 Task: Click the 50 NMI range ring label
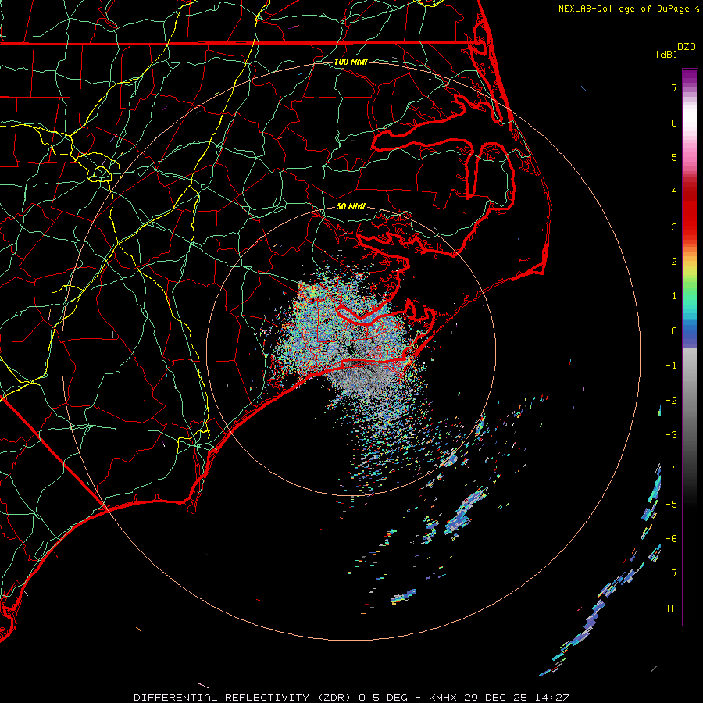351,206
